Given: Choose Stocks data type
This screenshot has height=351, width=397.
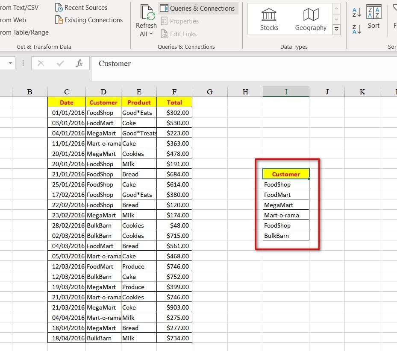Looking at the screenshot, I should click(269, 19).
